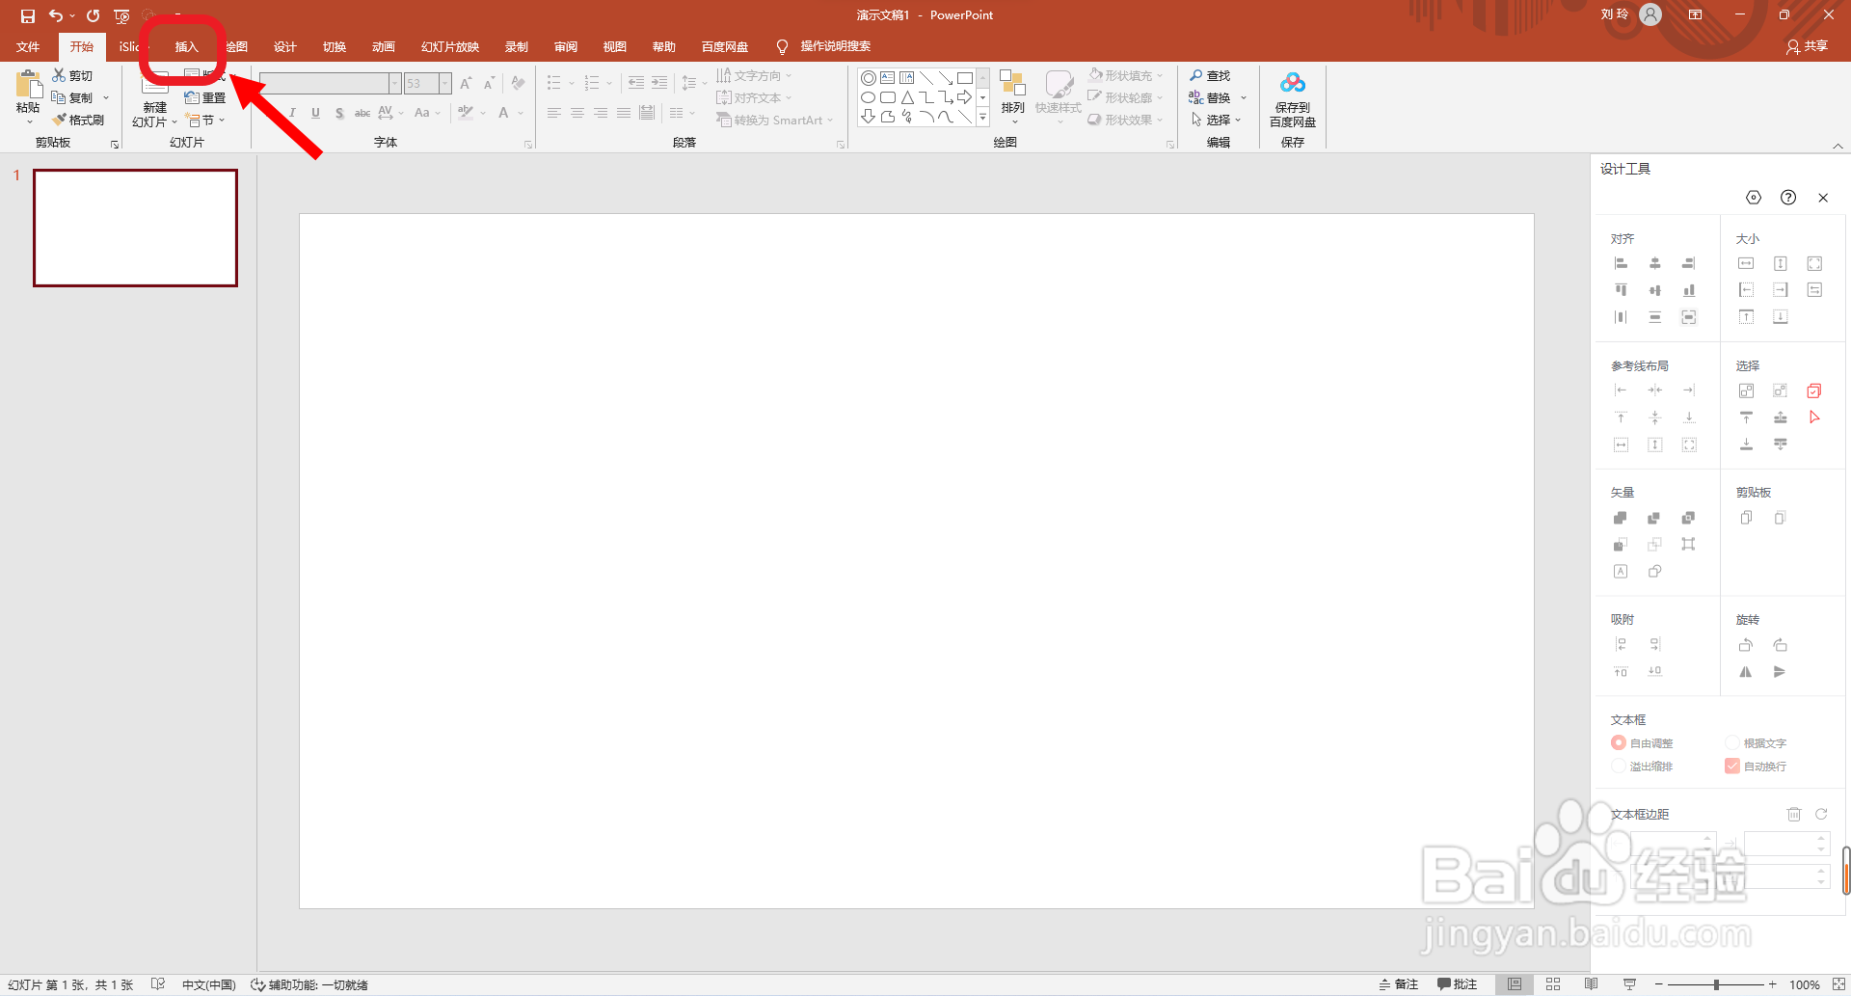The width and height of the screenshot is (1851, 996).
Task: Click the redo button in the title bar
Action: coord(93,15)
